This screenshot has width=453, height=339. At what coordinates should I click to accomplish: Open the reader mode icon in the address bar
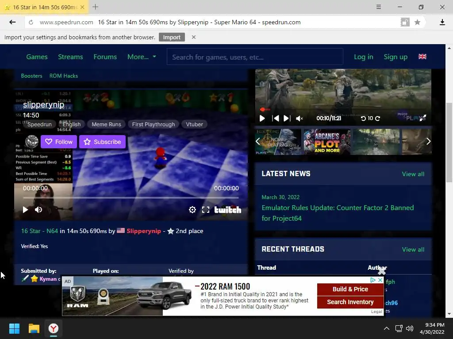pos(405,22)
